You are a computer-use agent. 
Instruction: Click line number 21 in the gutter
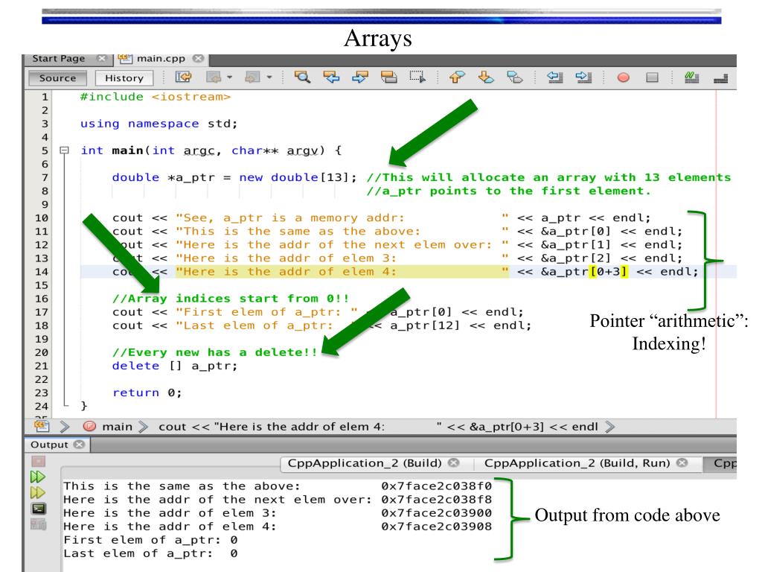42,366
